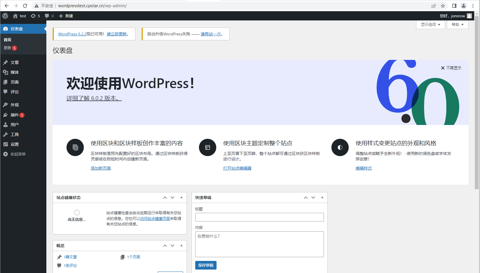The width and height of the screenshot is (480, 273).
Task: Collapse the 概览 panel
Action: coord(181,246)
